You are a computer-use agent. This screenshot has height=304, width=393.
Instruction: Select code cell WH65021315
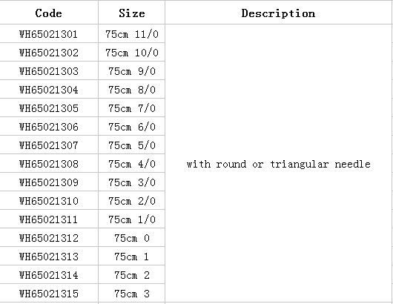click(49, 294)
